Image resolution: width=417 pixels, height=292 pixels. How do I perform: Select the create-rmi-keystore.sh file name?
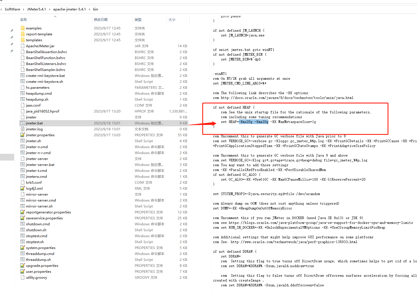(44, 81)
